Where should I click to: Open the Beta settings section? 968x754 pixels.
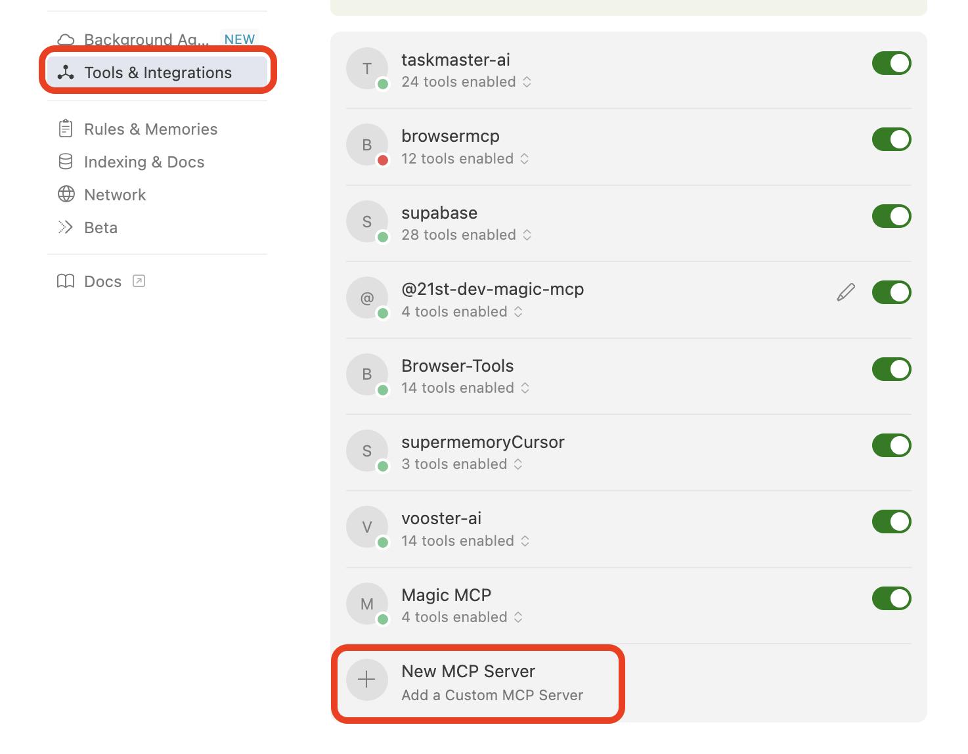pyautogui.click(x=158, y=227)
